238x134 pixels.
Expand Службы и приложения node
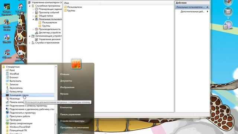pyautogui.click(x=30, y=43)
